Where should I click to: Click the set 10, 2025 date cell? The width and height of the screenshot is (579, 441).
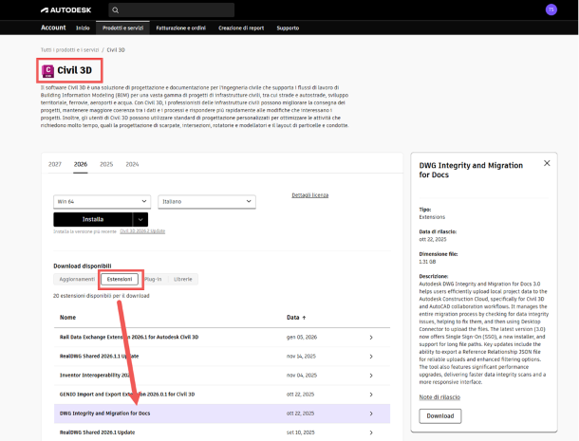click(x=301, y=432)
